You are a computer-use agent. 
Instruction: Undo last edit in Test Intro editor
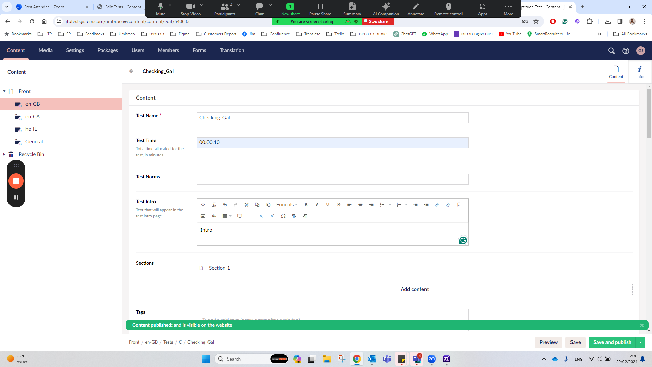coord(225,205)
